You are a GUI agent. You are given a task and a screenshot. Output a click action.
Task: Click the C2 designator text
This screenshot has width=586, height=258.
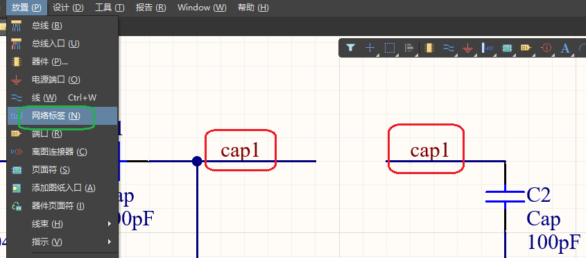pyautogui.click(x=539, y=195)
